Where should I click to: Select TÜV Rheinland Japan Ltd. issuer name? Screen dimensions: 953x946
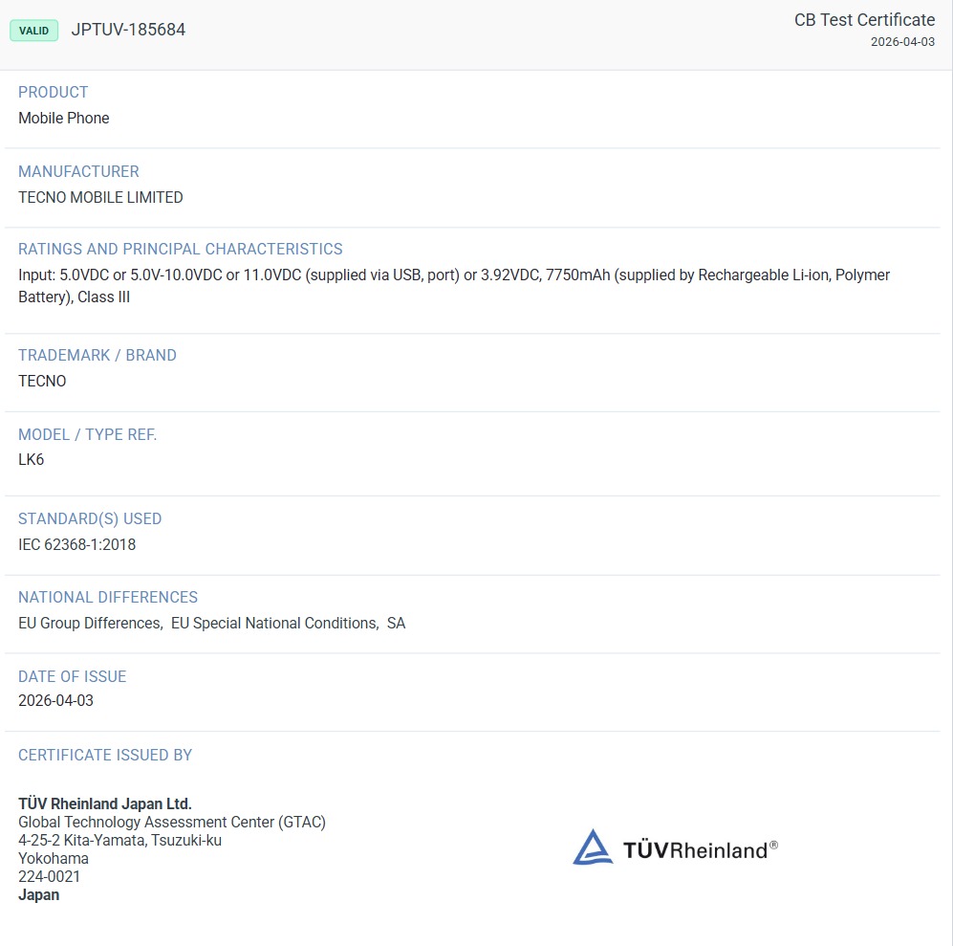pyautogui.click(x=105, y=803)
